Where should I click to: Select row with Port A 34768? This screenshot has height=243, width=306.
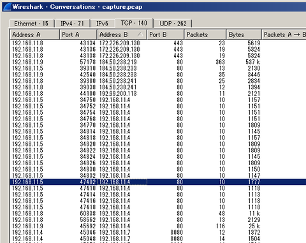coord(158,119)
